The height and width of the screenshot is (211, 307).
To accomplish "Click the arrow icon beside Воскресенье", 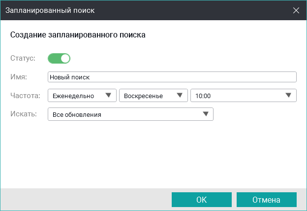I will (180, 96).
